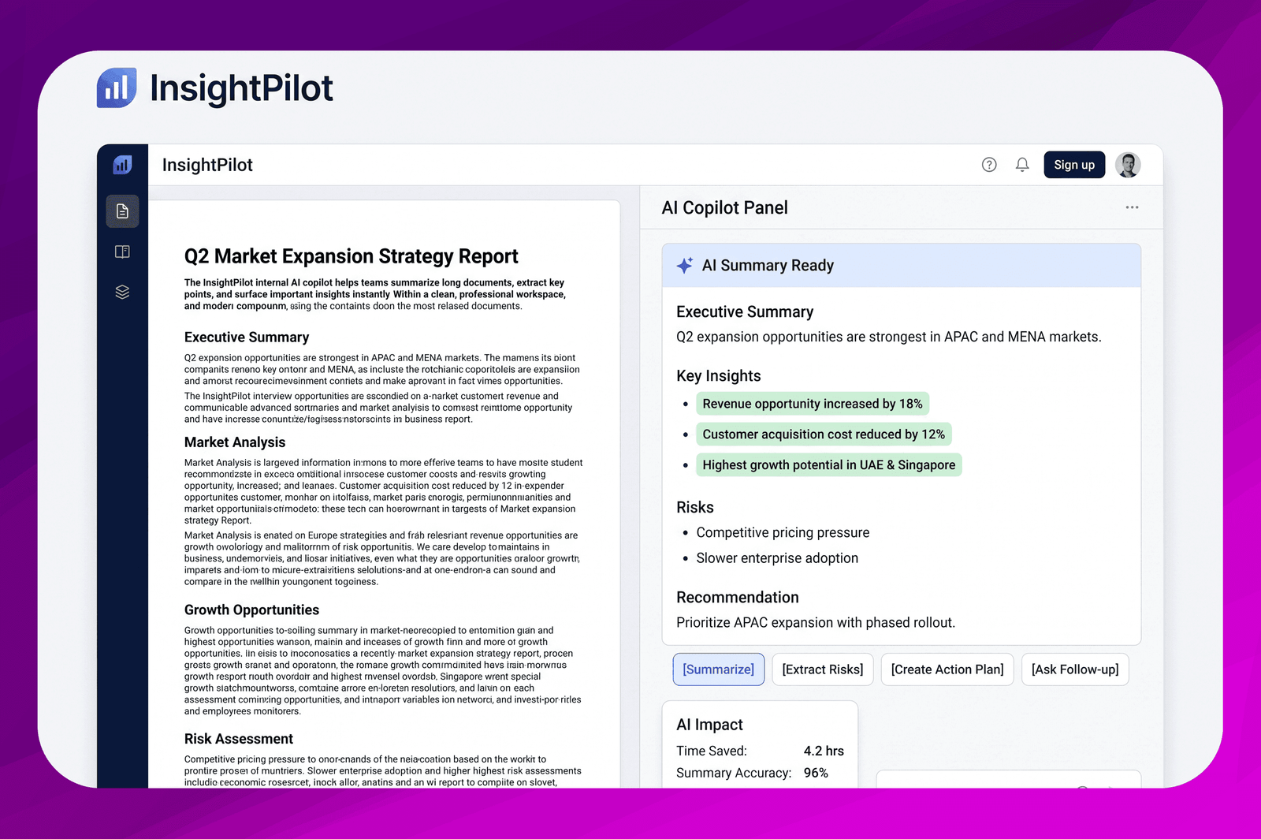Click the Ask Follow-up button
Viewport: 1261px width, 839px height.
1075,669
